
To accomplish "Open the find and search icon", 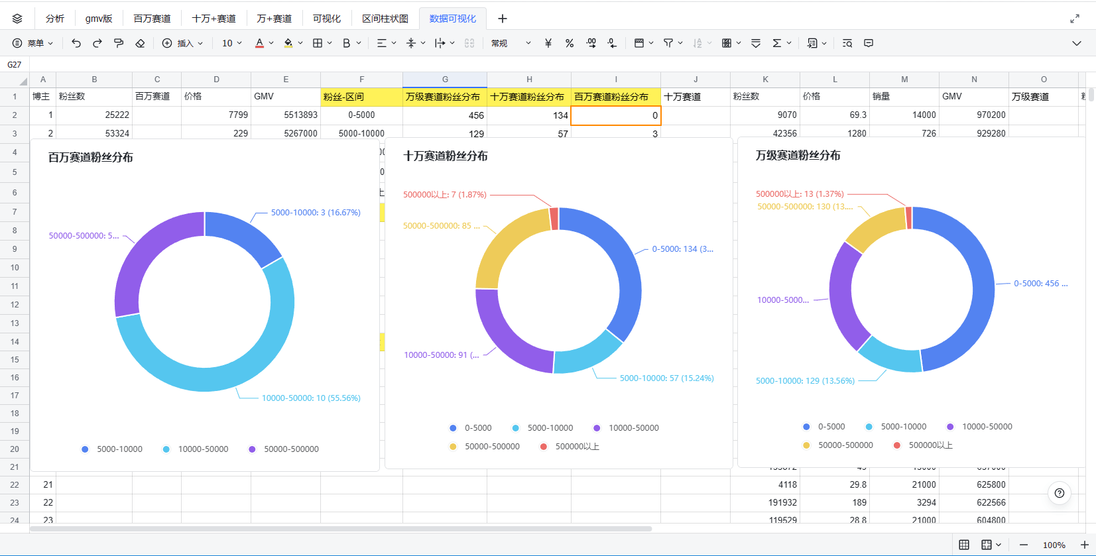I will tap(847, 43).
